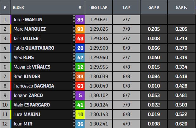Image resolution: width=196 pixels, height=128 pixels.
Task: Click Jorge Martin's number 89 badge
Action: [80, 20]
